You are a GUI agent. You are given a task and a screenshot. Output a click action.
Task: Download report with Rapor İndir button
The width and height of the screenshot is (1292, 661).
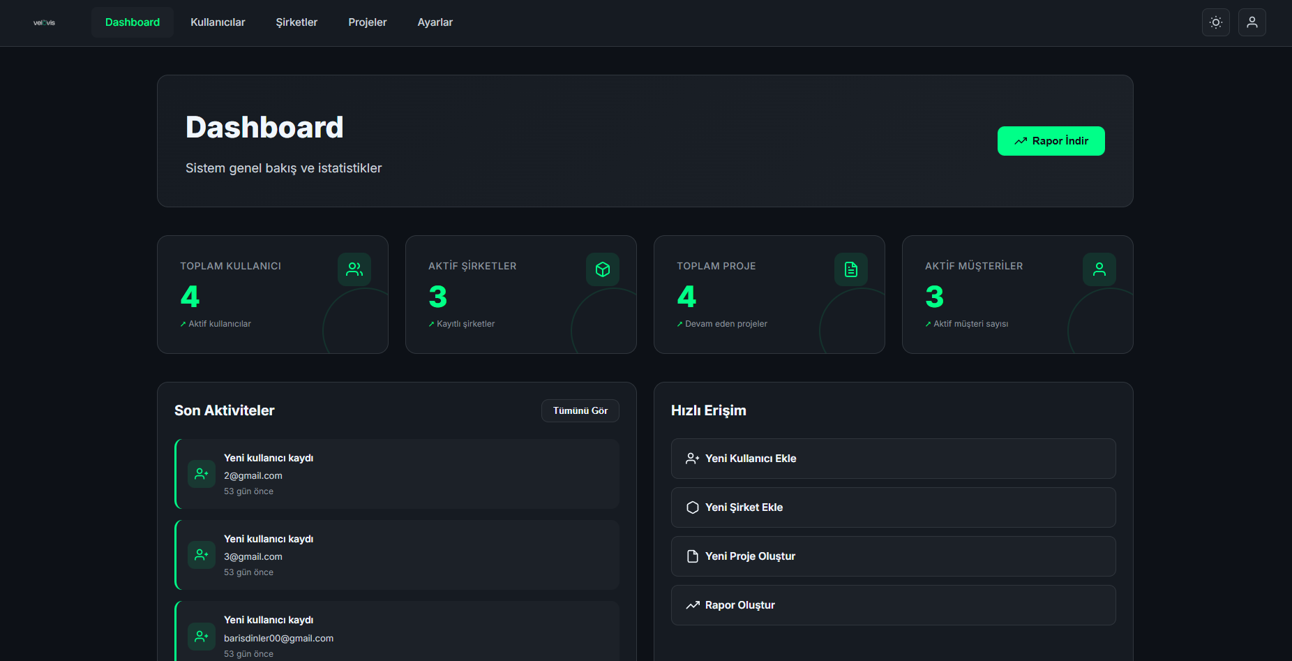[x=1051, y=141]
